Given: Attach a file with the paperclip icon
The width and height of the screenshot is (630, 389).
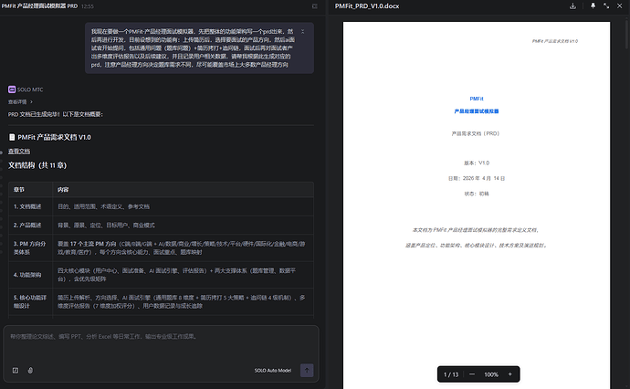Looking at the screenshot, I should pos(30,371).
